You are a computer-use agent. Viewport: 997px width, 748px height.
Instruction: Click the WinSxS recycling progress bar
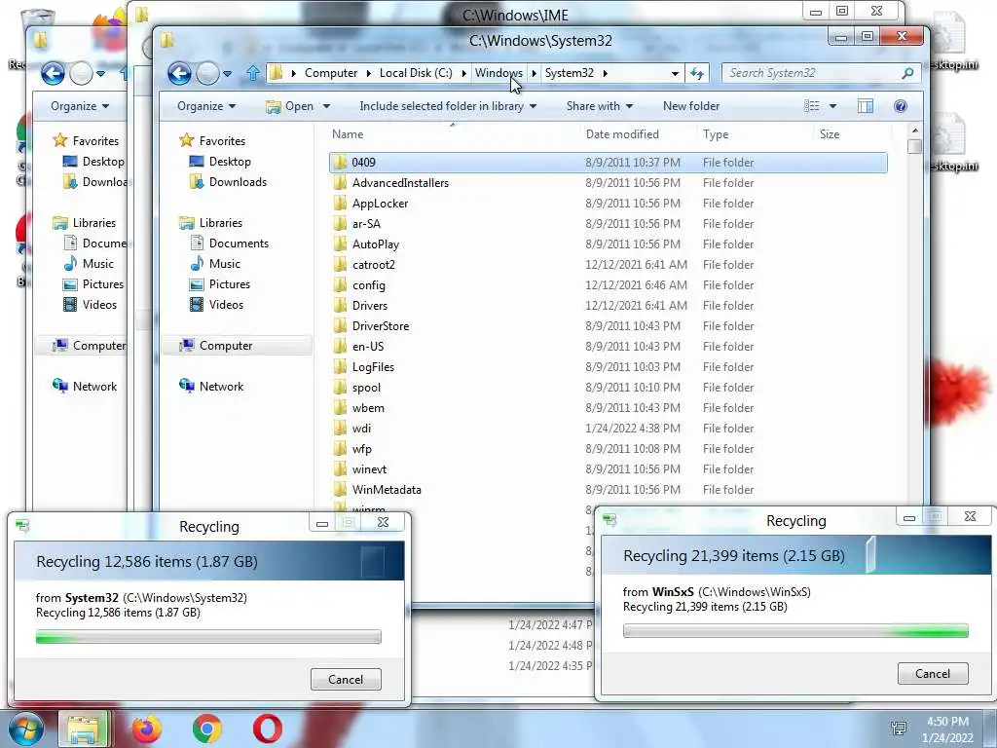795,631
